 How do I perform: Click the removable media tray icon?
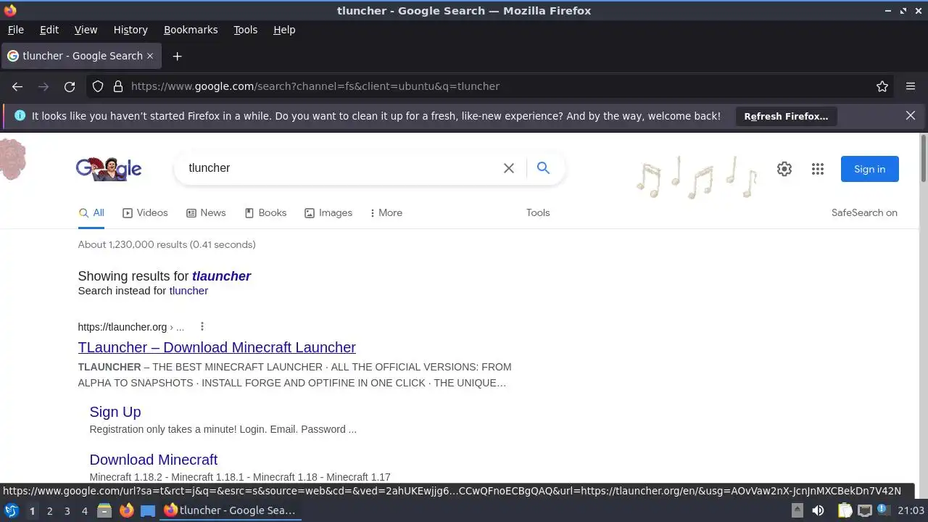(x=797, y=510)
